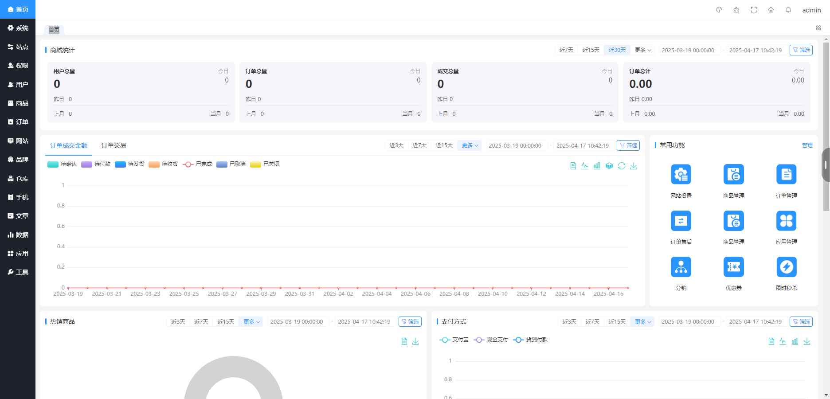Open 商品 from the left sidebar

[18, 103]
